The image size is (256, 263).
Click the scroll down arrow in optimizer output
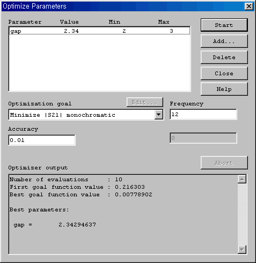point(242,250)
